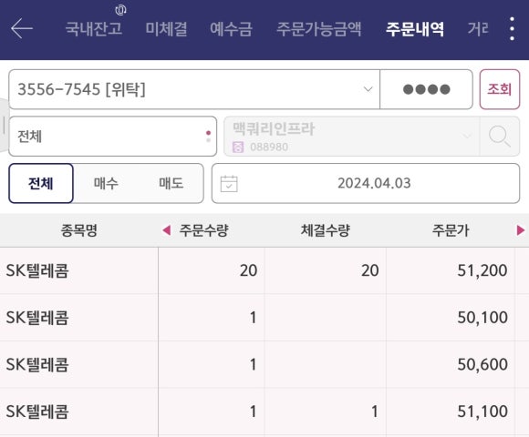This screenshot has height=437, width=529.
Task: Click the order price 50,600
Action: [482, 364]
